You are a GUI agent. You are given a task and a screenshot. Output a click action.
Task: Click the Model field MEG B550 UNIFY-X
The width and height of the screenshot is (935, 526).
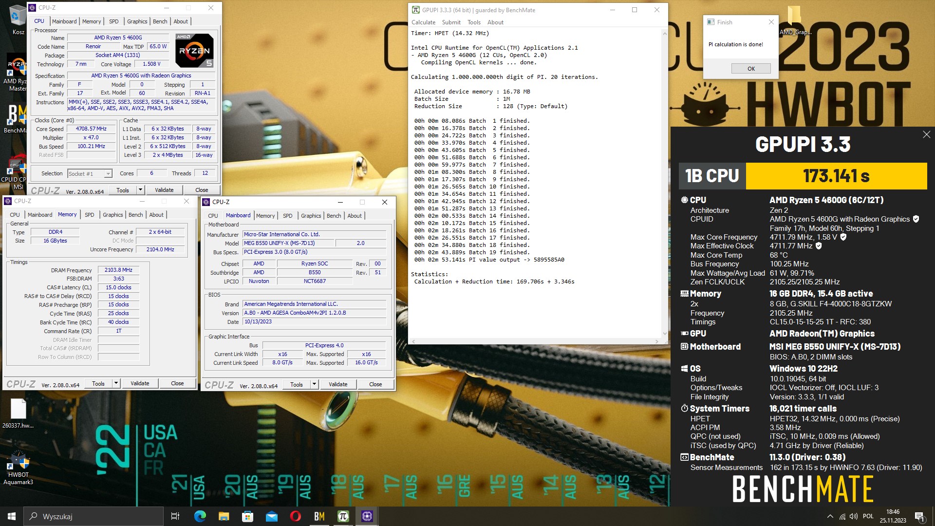click(x=288, y=243)
